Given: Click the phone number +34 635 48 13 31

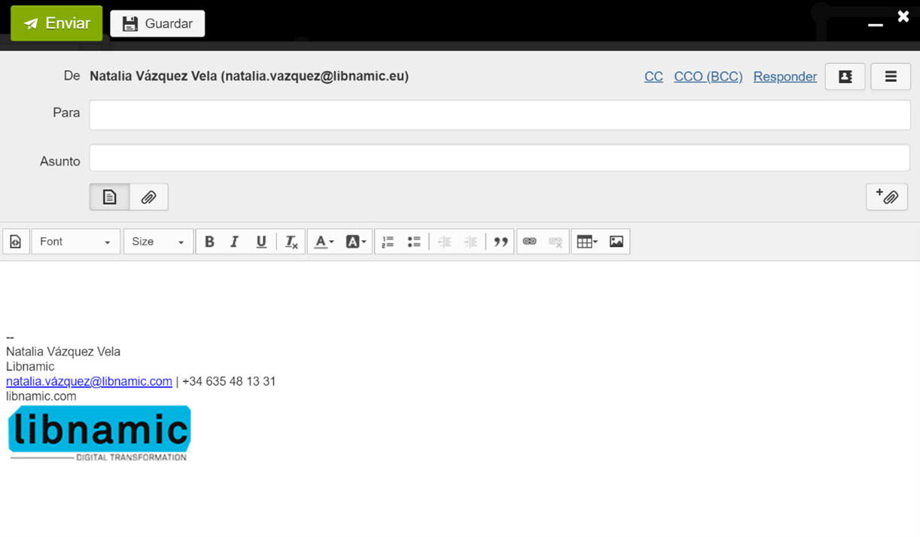Looking at the screenshot, I should coord(229,381).
